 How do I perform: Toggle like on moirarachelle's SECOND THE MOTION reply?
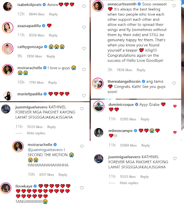click(x=82, y=146)
